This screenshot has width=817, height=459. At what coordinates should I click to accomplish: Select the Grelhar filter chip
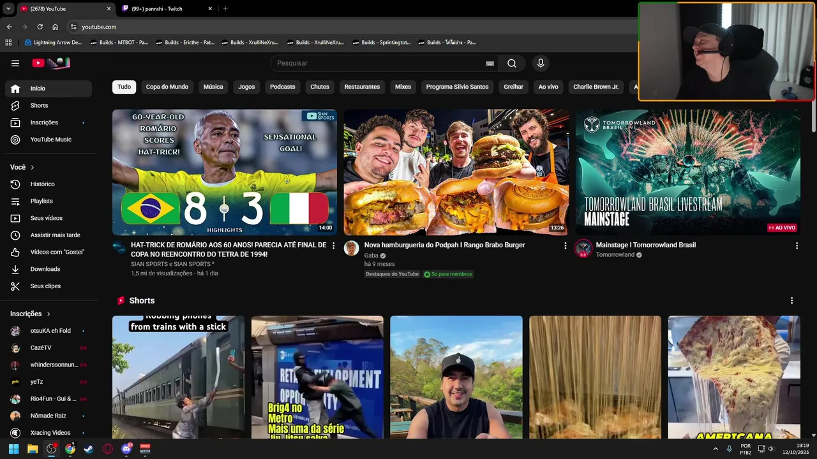(513, 87)
